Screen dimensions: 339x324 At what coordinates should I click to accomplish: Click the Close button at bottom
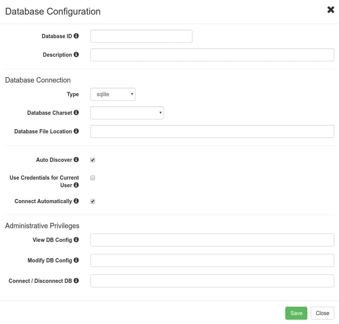(x=322, y=313)
